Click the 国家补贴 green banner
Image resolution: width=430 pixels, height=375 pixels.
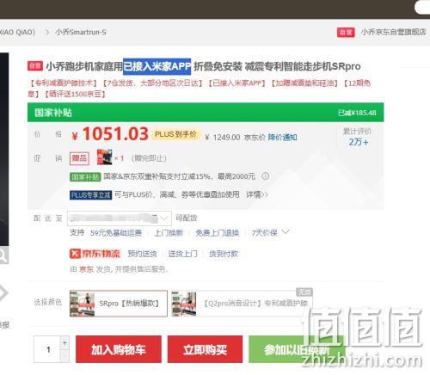(x=206, y=113)
